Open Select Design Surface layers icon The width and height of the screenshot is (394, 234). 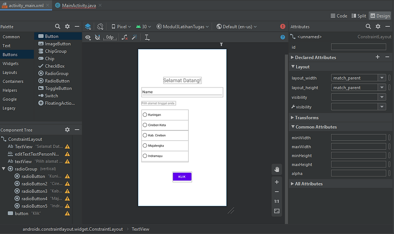[x=88, y=26]
